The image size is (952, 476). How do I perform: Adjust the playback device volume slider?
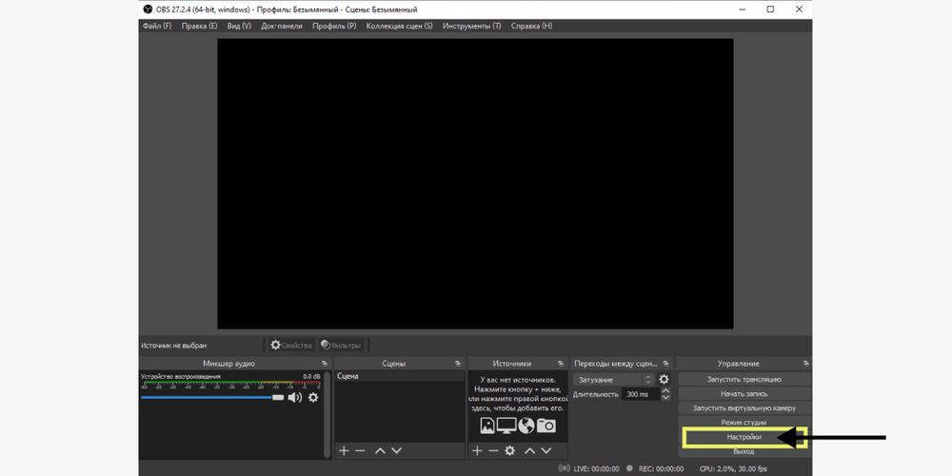[212, 398]
